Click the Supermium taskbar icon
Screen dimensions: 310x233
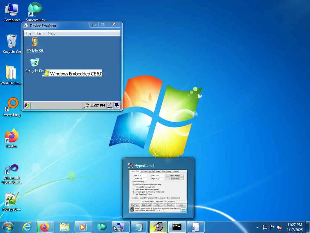point(102,227)
